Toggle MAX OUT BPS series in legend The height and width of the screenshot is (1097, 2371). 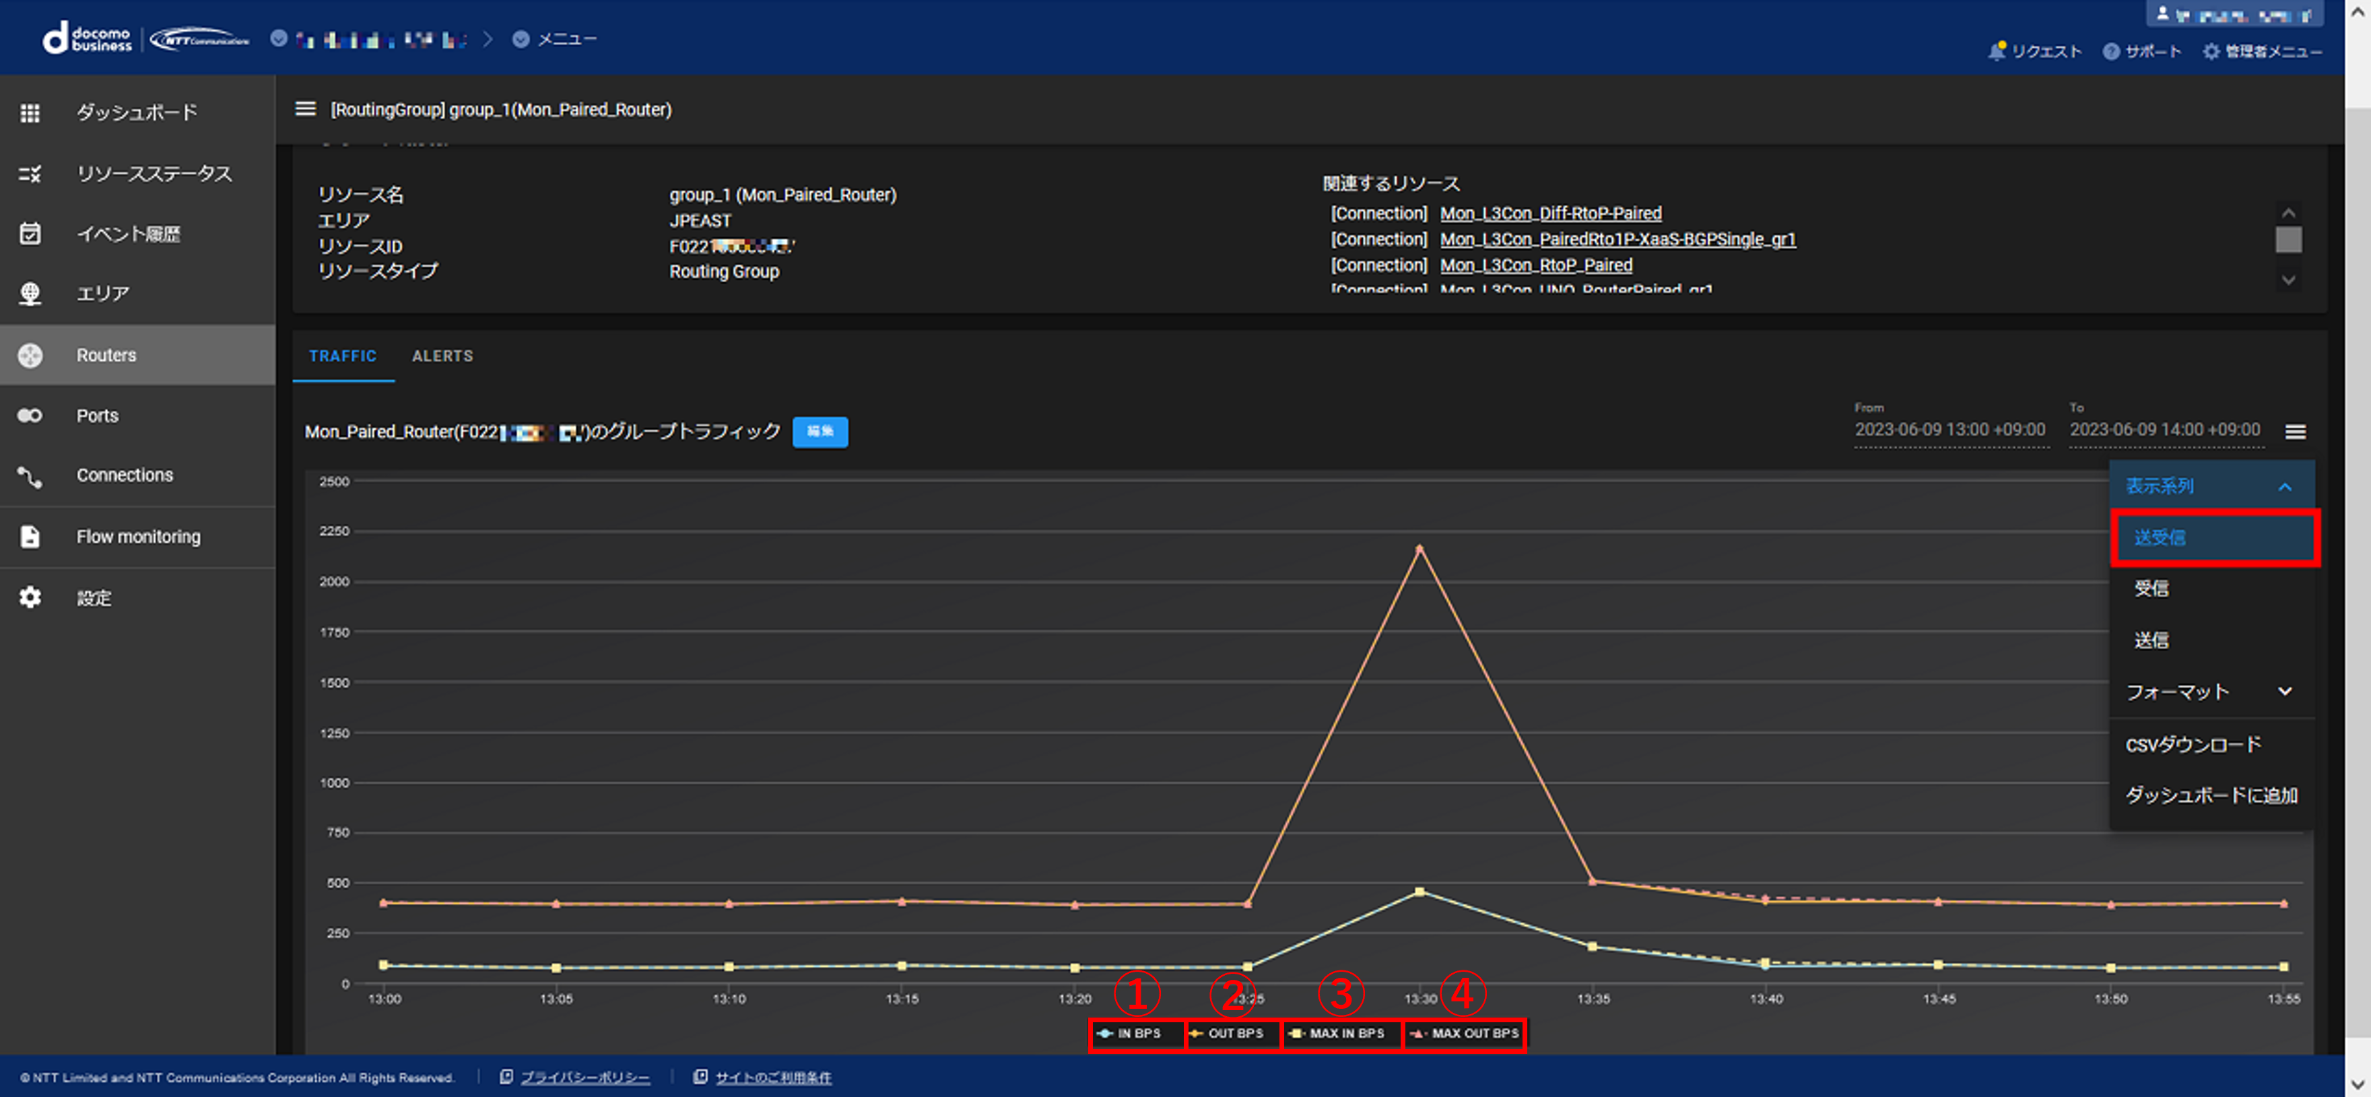(x=1465, y=1034)
